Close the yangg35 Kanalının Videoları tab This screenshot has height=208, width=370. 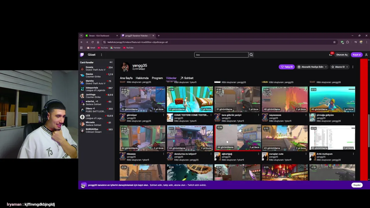click(x=153, y=36)
